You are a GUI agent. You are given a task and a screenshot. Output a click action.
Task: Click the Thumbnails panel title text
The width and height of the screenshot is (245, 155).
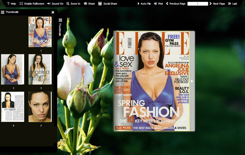(x=12, y=12)
